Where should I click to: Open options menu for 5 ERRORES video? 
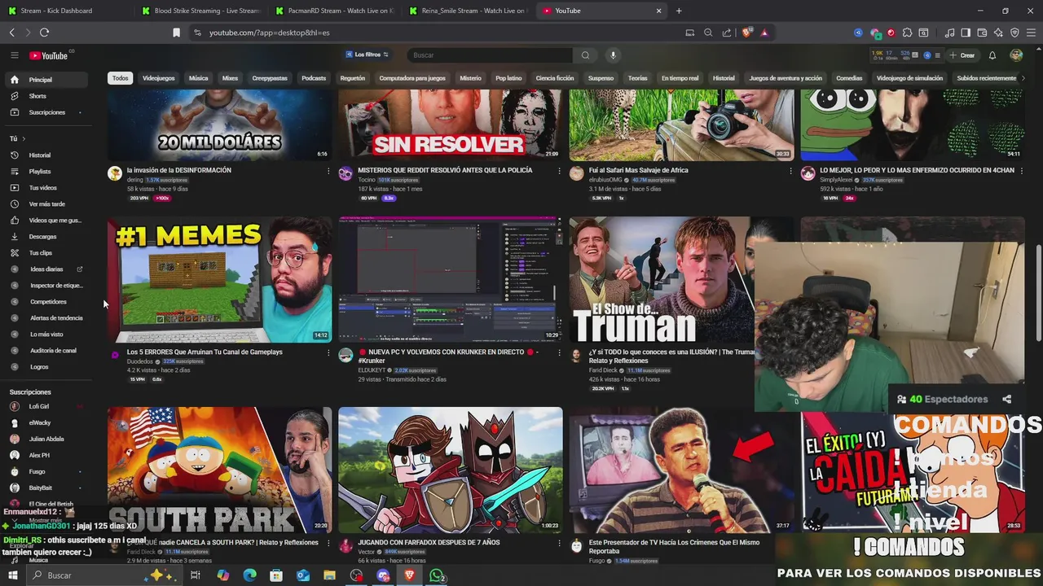pos(328,352)
